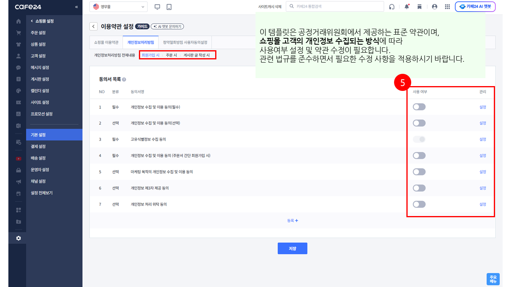This screenshot has height=287, width=511.
Task: Click the AI 챗봇 문의하기 button
Action: tap(167, 26)
